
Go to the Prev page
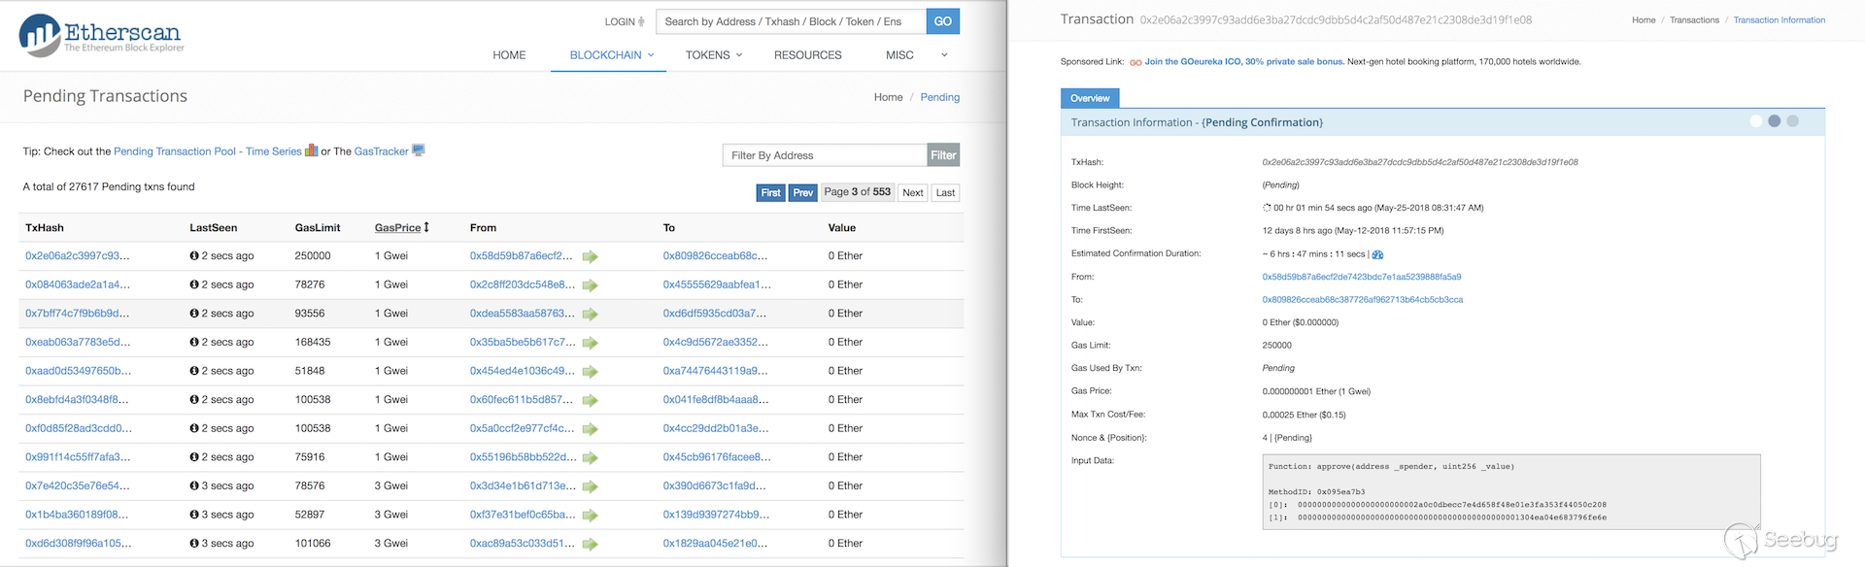[803, 192]
